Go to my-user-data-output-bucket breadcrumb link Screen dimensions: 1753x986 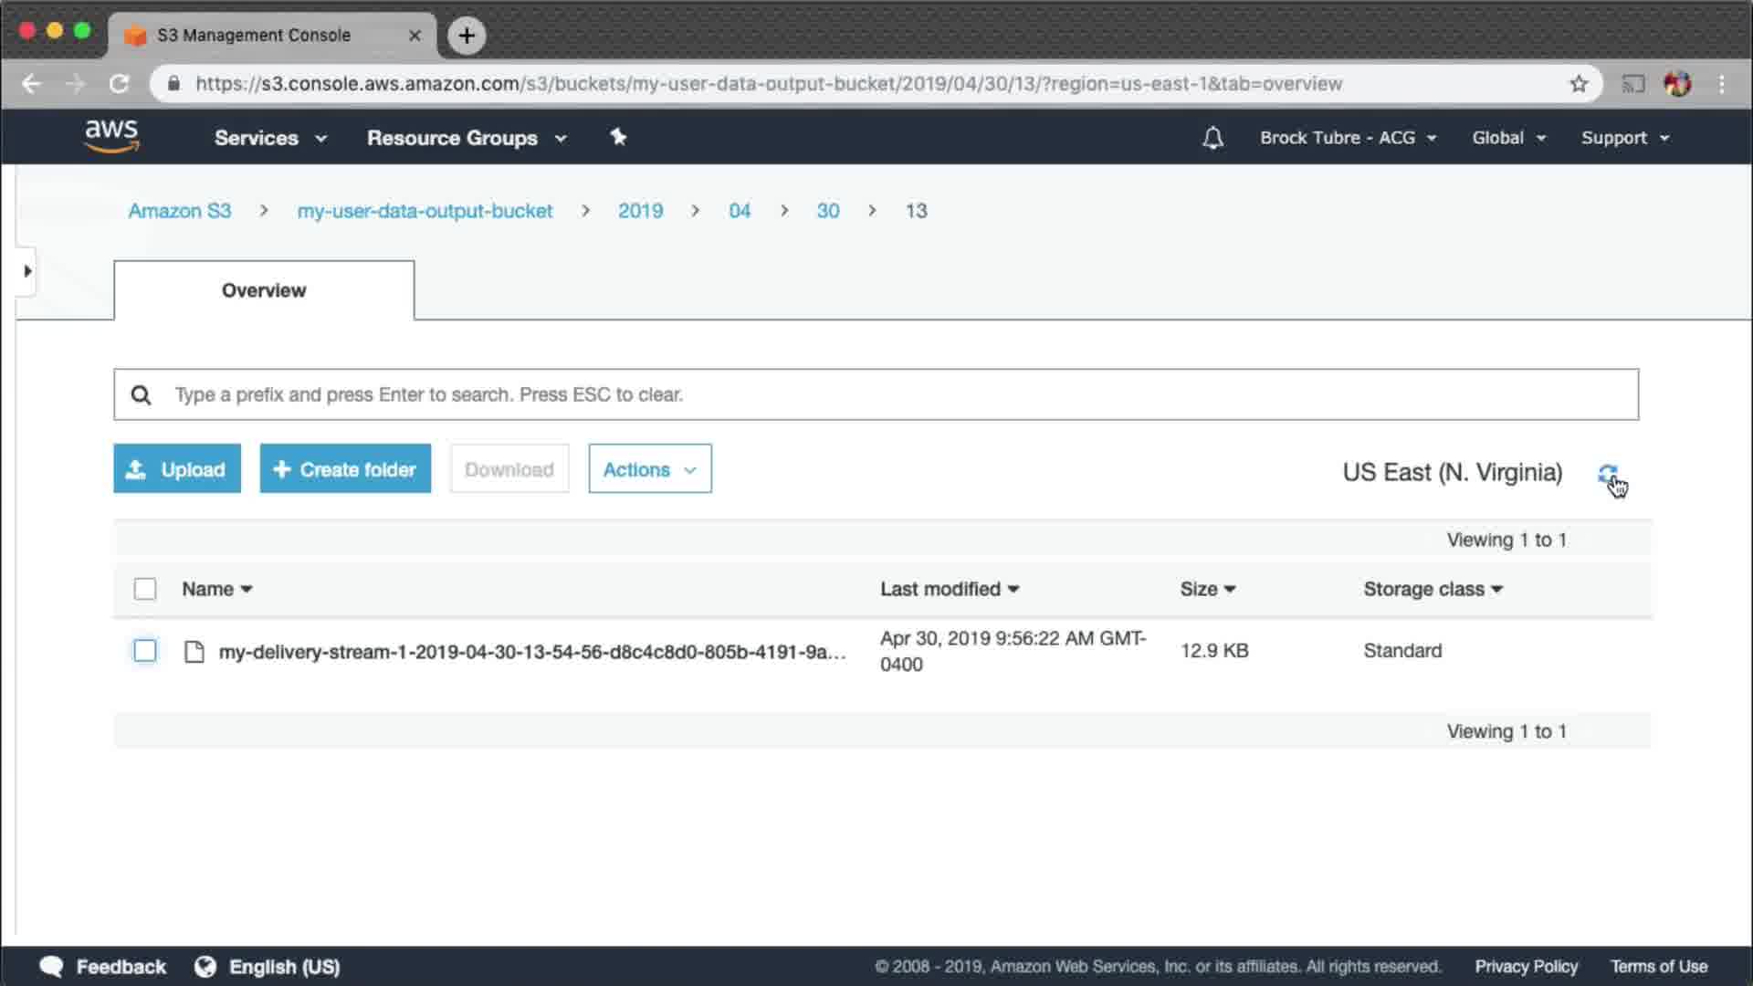[425, 211]
